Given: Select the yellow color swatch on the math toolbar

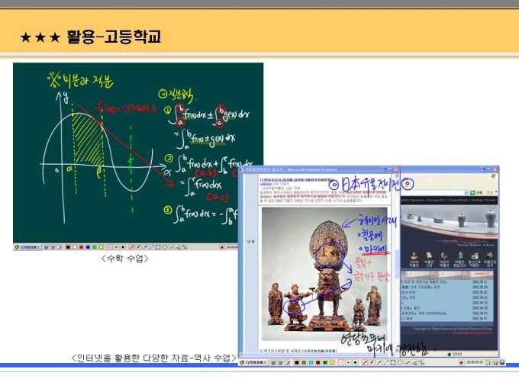Looking at the screenshot, I should (x=101, y=247).
